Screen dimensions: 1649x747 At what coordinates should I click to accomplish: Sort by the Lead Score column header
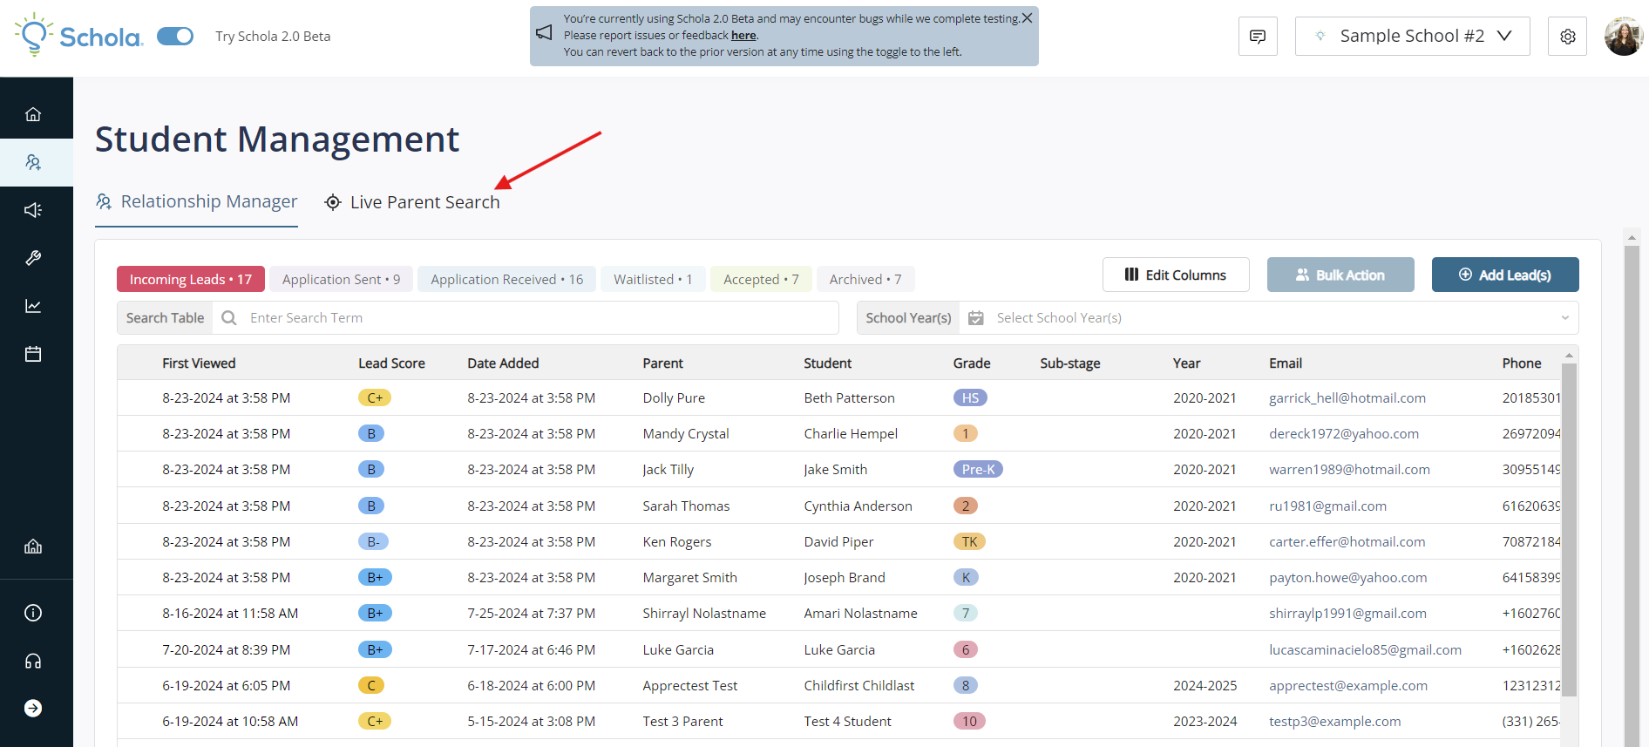(391, 363)
